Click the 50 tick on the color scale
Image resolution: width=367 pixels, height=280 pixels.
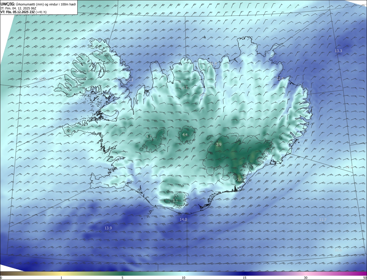tap(365, 278)
